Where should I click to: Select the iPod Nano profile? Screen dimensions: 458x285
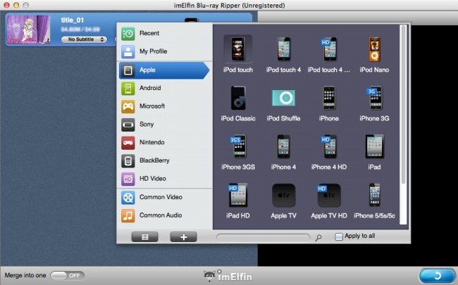coord(374,54)
